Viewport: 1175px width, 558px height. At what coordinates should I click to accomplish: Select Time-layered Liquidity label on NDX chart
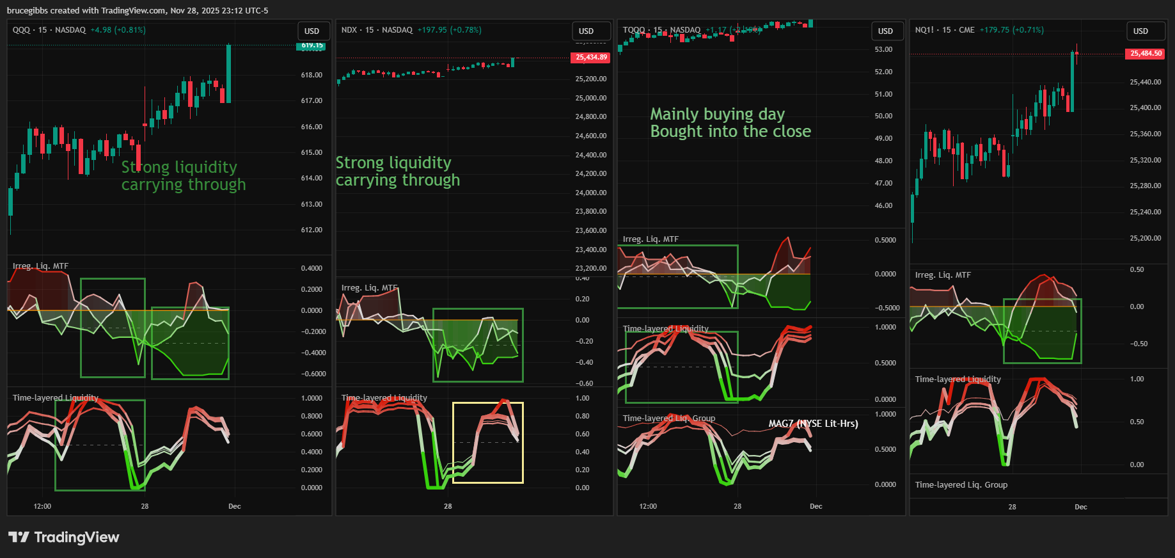[384, 398]
